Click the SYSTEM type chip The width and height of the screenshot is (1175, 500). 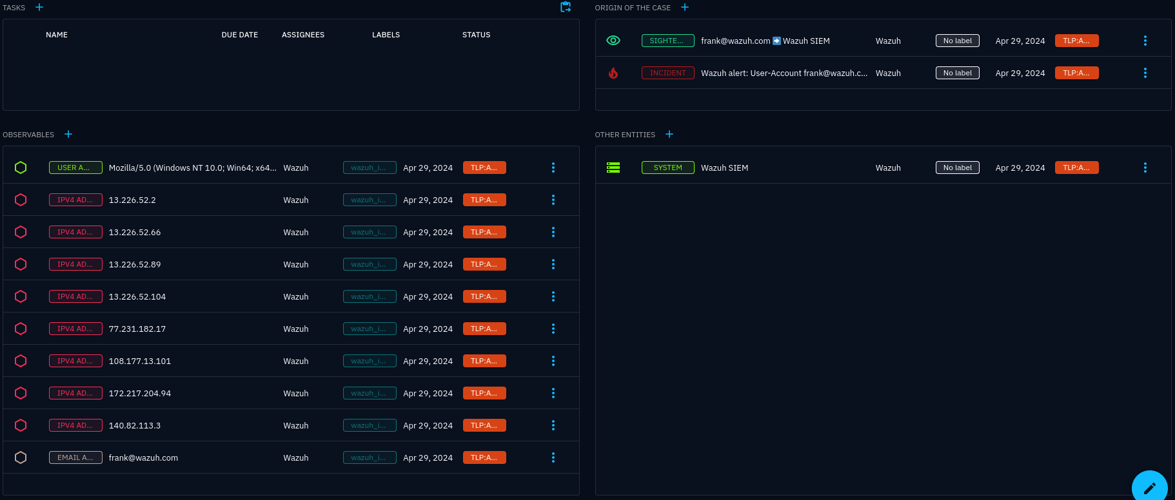coord(668,168)
